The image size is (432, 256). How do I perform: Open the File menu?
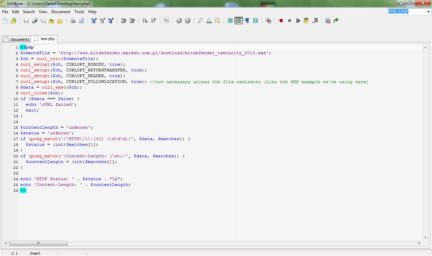[x=5, y=11]
